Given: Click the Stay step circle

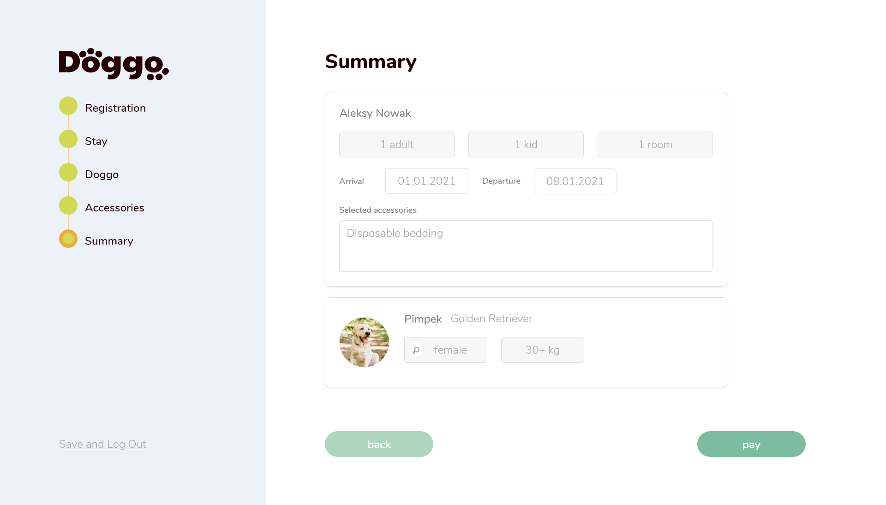Looking at the screenshot, I should tap(68, 139).
